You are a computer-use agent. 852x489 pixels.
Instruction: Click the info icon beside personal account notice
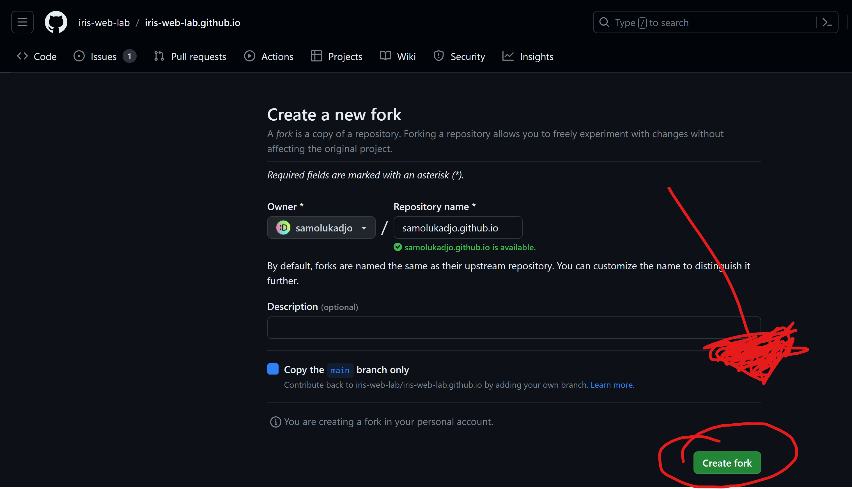[x=275, y=422]
